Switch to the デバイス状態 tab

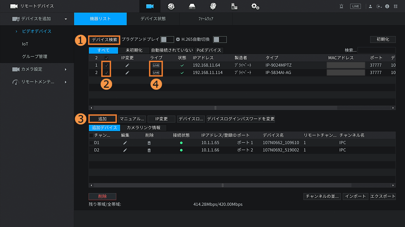pos(153,19)
